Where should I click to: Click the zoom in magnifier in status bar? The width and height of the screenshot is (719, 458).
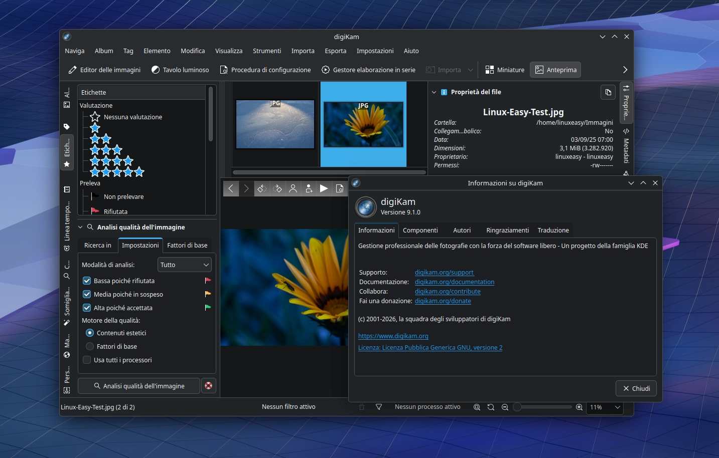click(579, 407)
